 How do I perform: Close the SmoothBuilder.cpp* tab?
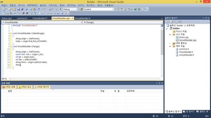[x=73, y=18]
